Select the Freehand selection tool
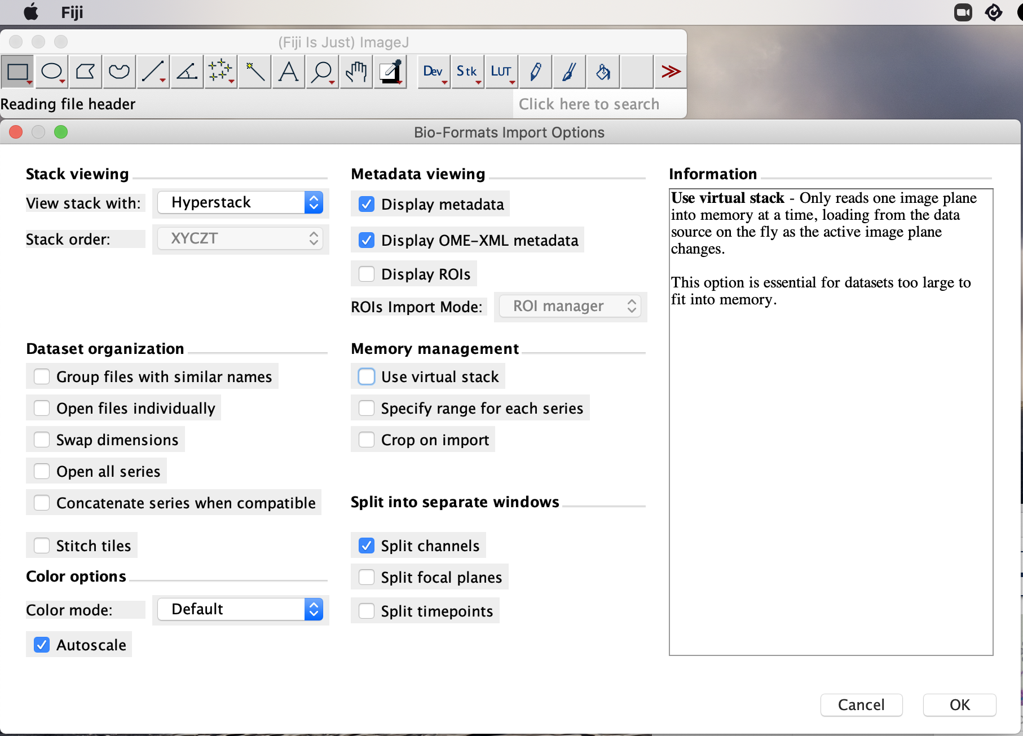1023x736 pixels. click(x=119, y=72)
